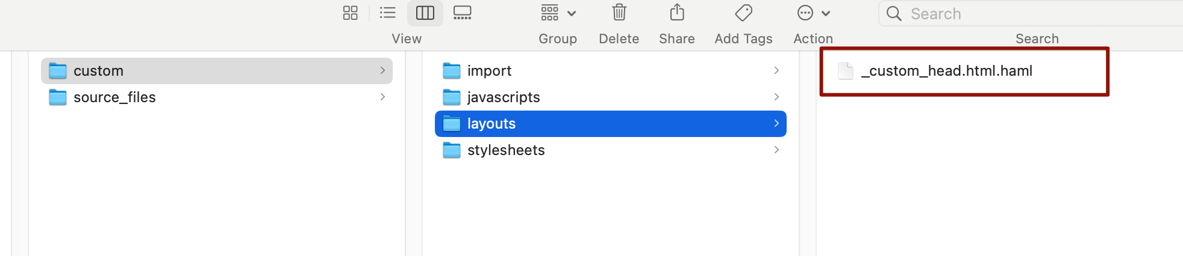This screenshot has height=256, width=1183.
Task: Open the import folder
Action: pos(611,71)
